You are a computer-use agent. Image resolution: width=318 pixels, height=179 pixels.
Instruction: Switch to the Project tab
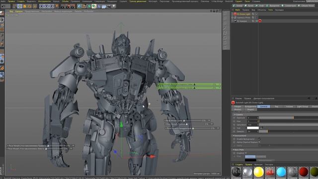(x=250, y=109)
